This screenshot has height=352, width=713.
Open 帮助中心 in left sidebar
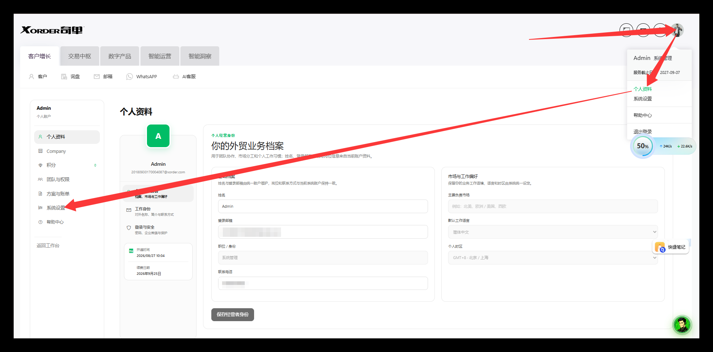(67, 222)
